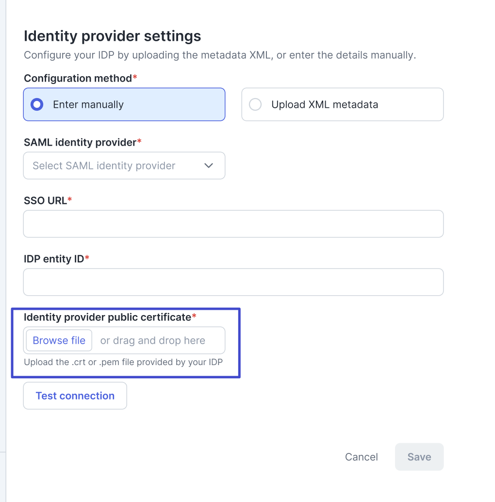Click into the IDP entity ID field

233,282
